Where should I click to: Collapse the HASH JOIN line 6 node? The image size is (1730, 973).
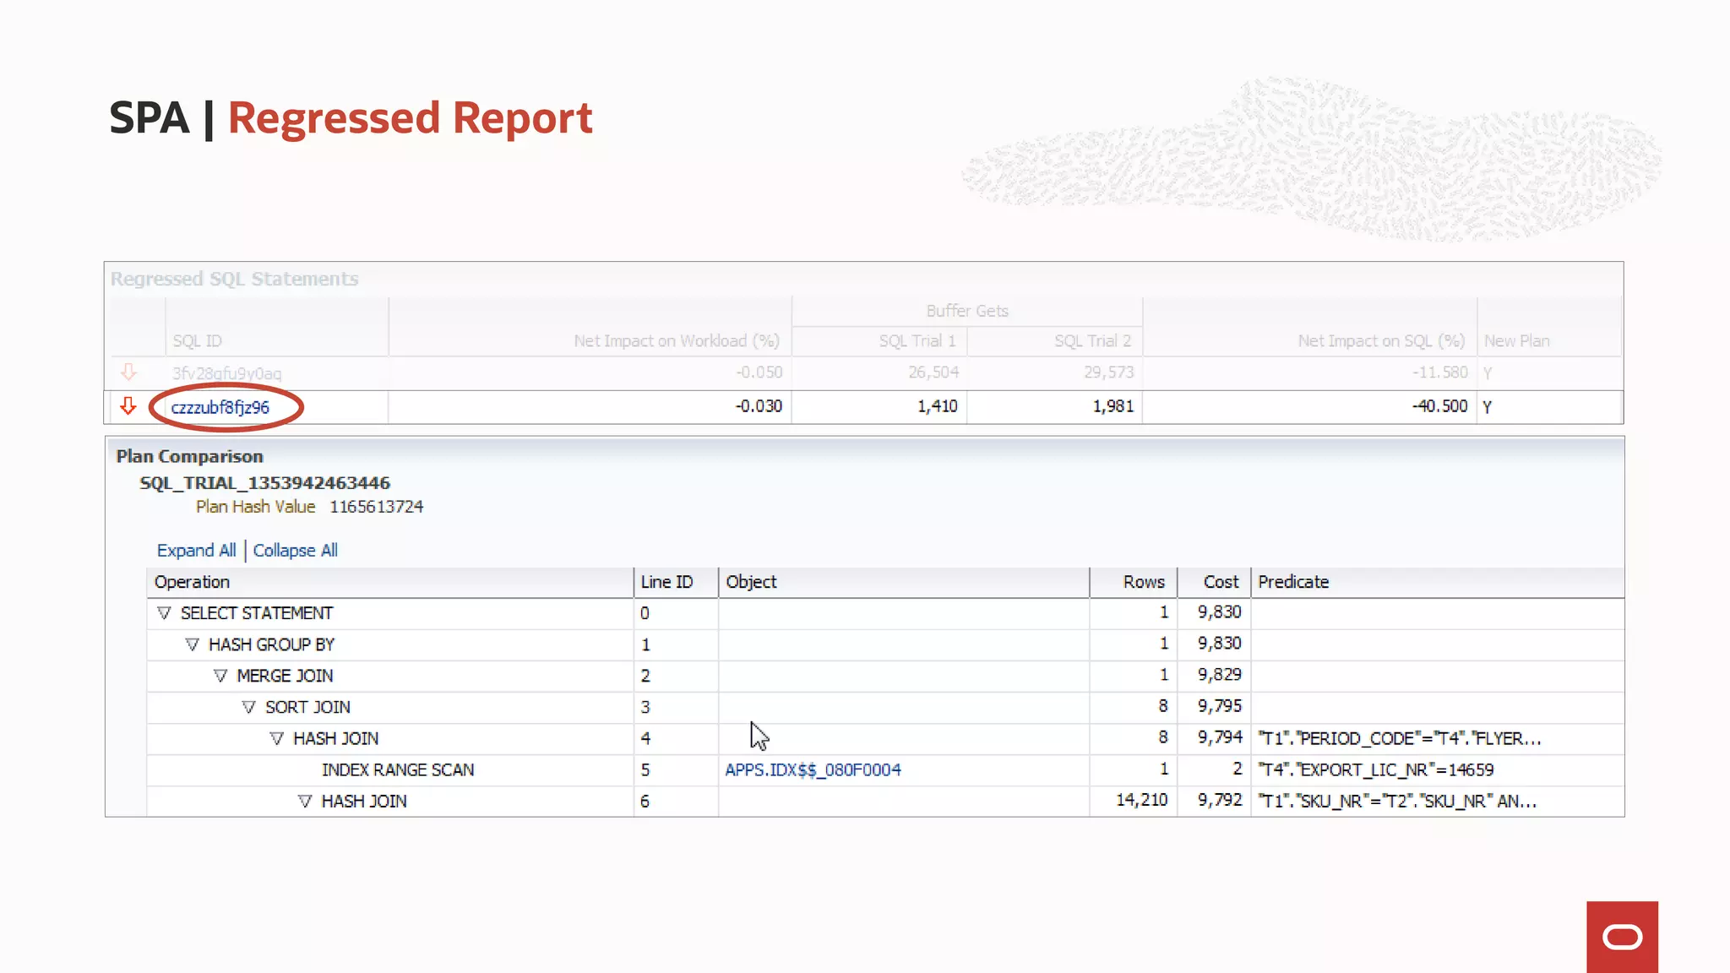pos(305,801)
